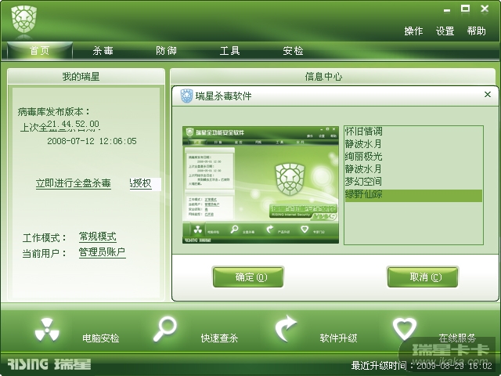Click the 常规模式 work mode link
The width and height of the screenshot is (501, 376).
click(x=97, y=237)
